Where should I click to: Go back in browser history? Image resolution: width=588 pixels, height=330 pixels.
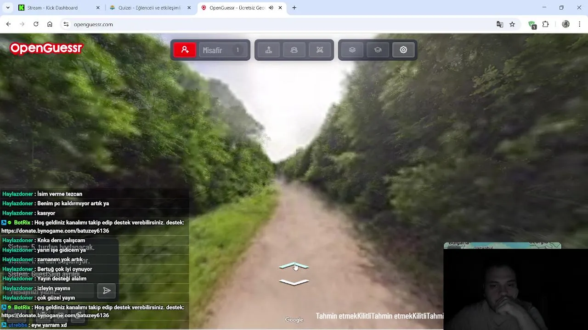click(x=8, y=24)
